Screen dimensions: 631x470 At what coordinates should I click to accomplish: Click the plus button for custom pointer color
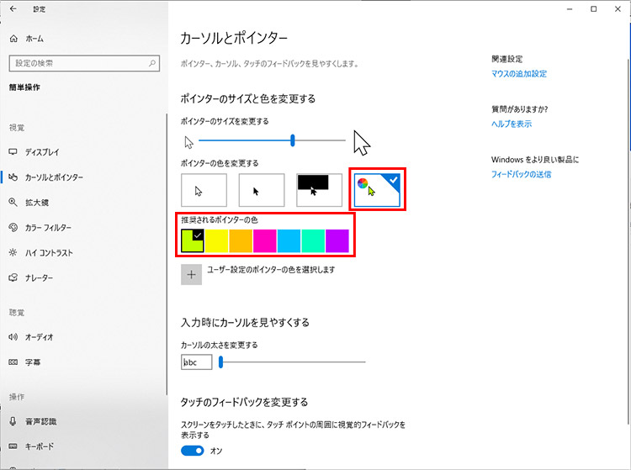(192, 274)
